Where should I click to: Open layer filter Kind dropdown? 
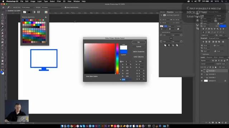[206, 60]
